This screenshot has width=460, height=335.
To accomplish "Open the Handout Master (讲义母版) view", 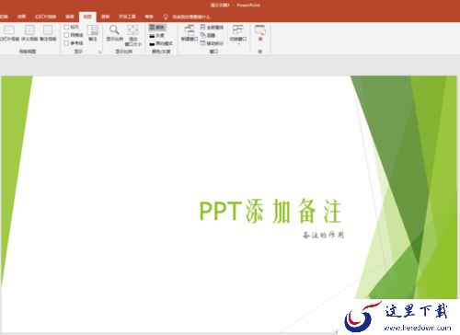I will click(29, 33).
